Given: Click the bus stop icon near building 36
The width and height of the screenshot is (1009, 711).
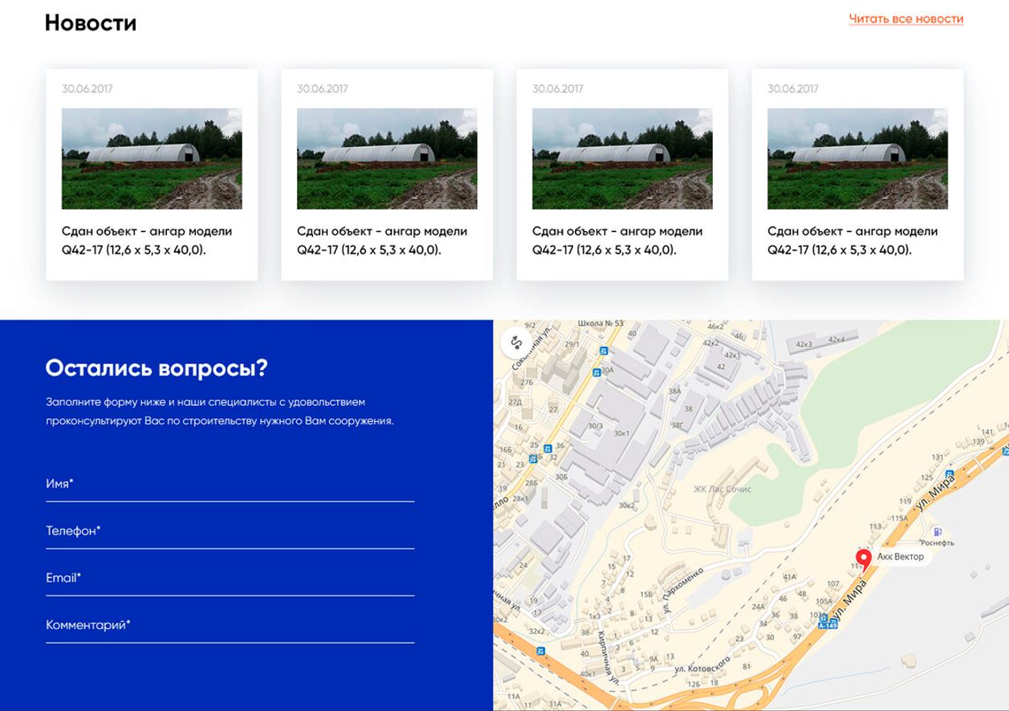Looking at the screenshot, I should click(547, 449).
